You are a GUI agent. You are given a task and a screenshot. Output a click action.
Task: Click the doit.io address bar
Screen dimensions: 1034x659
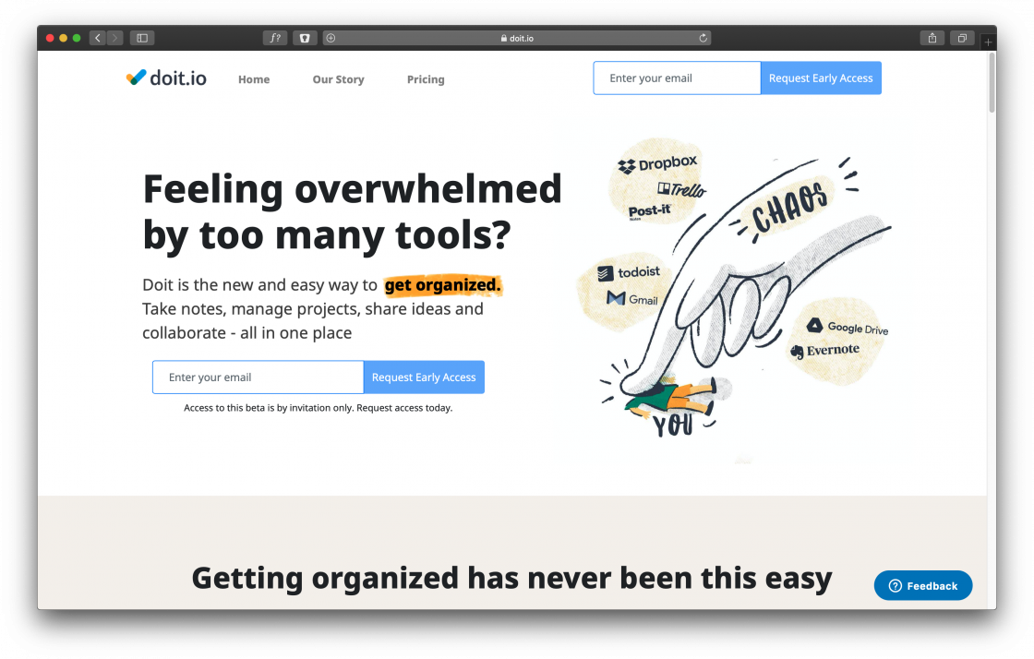[517, 38]
